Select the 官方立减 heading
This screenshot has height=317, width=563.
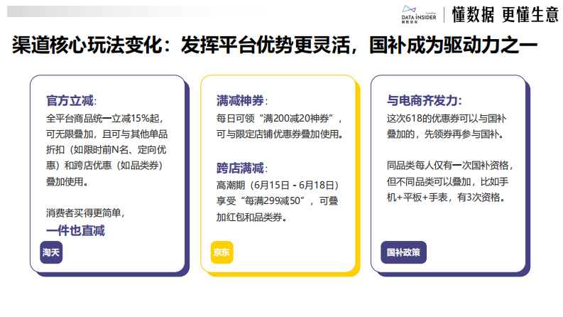click(x=71, y=100)
